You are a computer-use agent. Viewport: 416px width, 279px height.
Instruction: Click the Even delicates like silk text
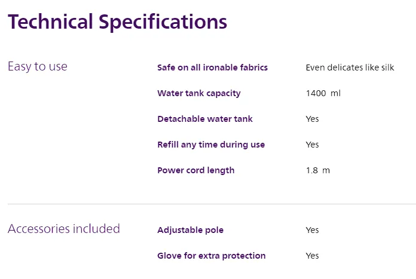pyautogui.click(x=350, y=68)
